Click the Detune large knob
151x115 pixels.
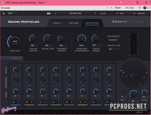15,42
